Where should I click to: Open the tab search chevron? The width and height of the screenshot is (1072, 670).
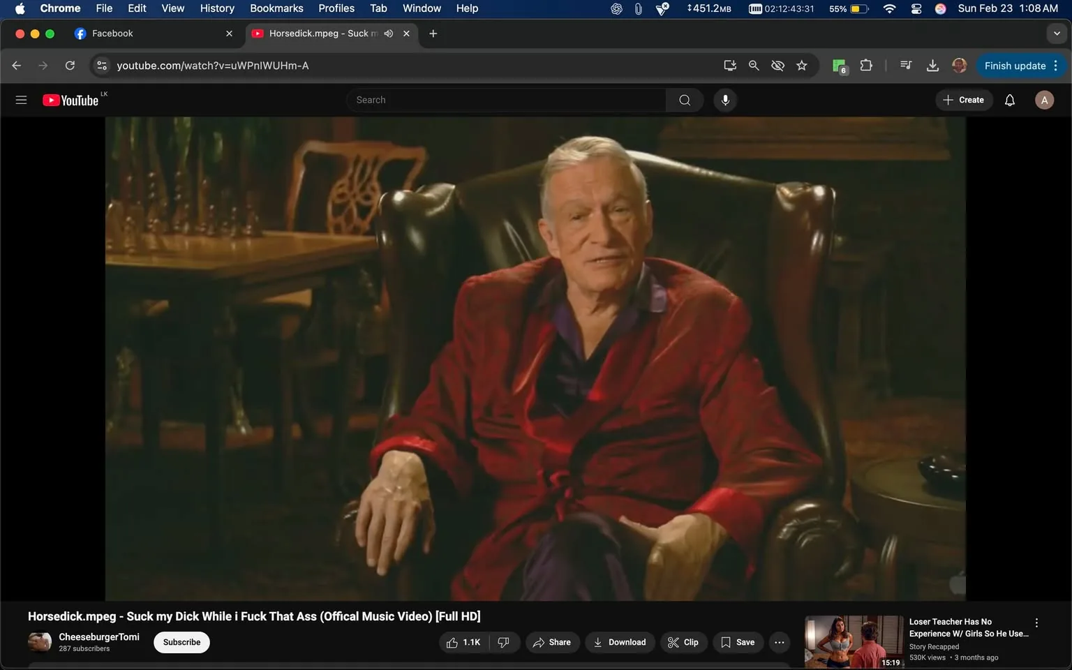[1056, 33]
